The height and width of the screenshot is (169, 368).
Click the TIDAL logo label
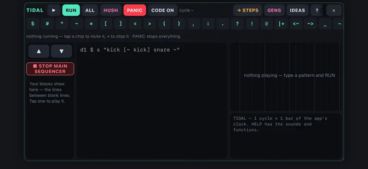(35, 10)
